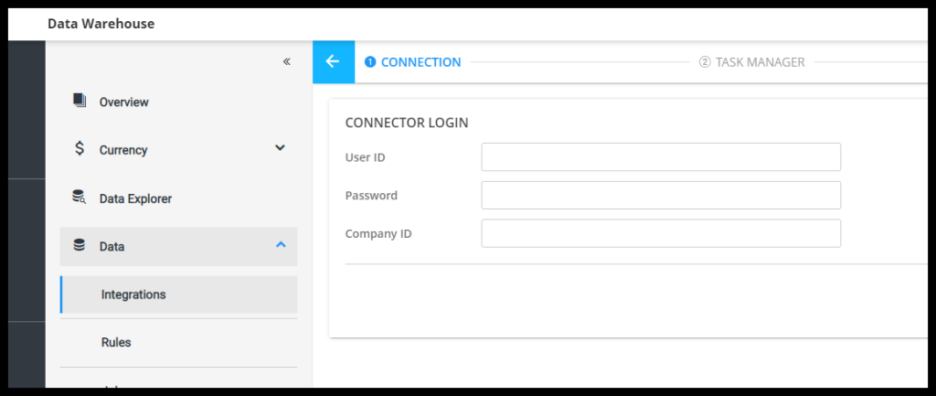Collapse the Data section chevron
936x396 pixels.
[x=281, y=245]
